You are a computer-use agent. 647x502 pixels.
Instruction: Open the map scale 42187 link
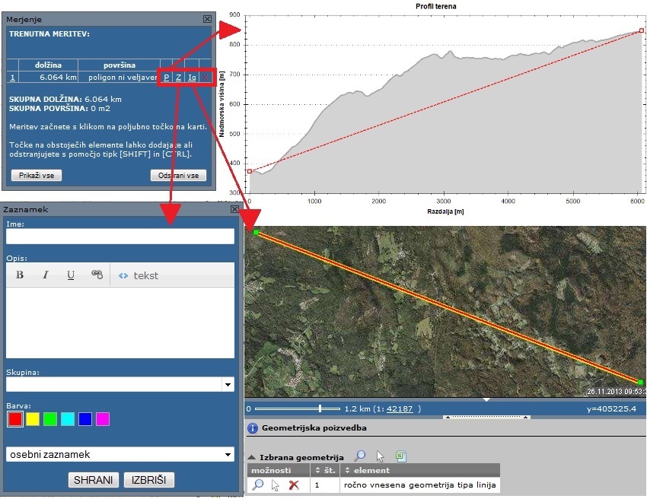(x=400, y=408)
